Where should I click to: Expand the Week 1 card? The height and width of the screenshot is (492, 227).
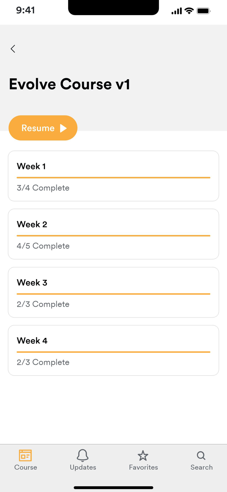click(x=113, y=176)
